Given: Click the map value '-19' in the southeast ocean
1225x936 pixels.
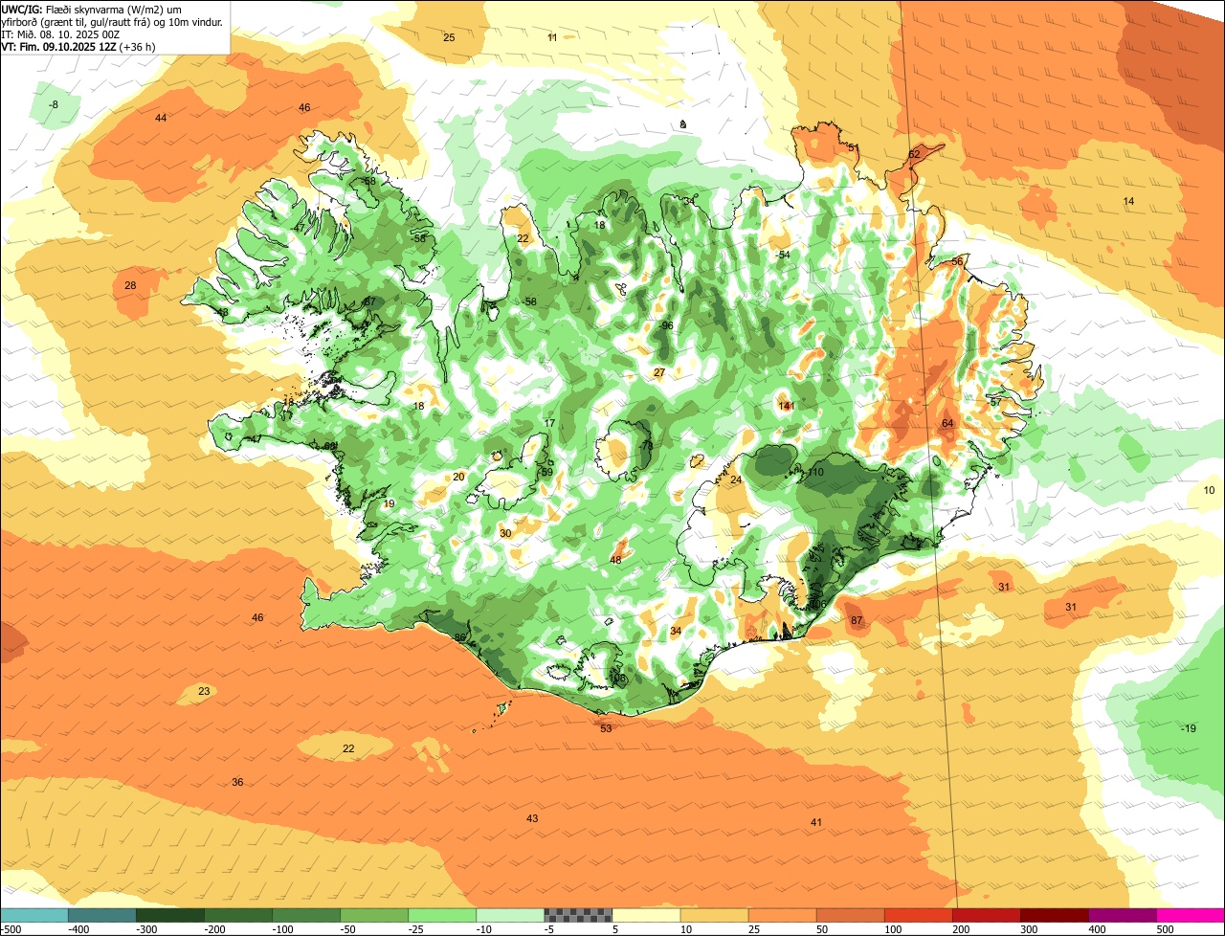Looking at the screenshot, I should tap(1188, 728).
